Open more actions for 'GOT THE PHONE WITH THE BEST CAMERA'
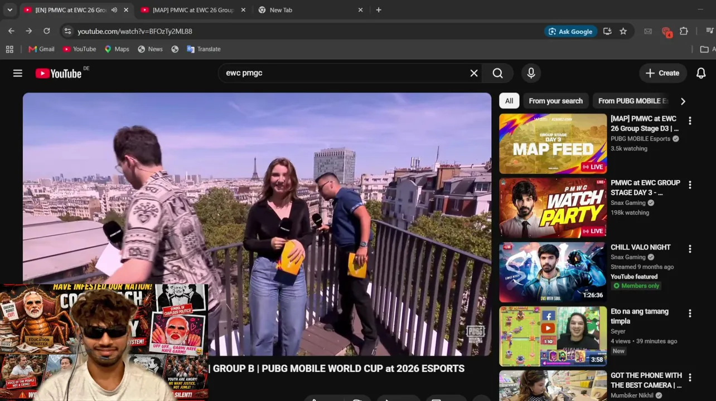716x401 pixels. tap(690, 378)
